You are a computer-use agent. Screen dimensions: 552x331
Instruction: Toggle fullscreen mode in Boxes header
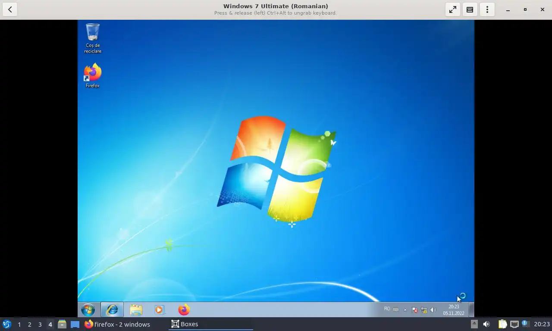[453, 9]
